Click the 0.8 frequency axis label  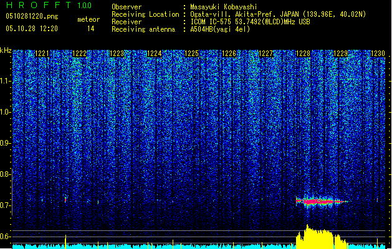(x=4, y=174)
